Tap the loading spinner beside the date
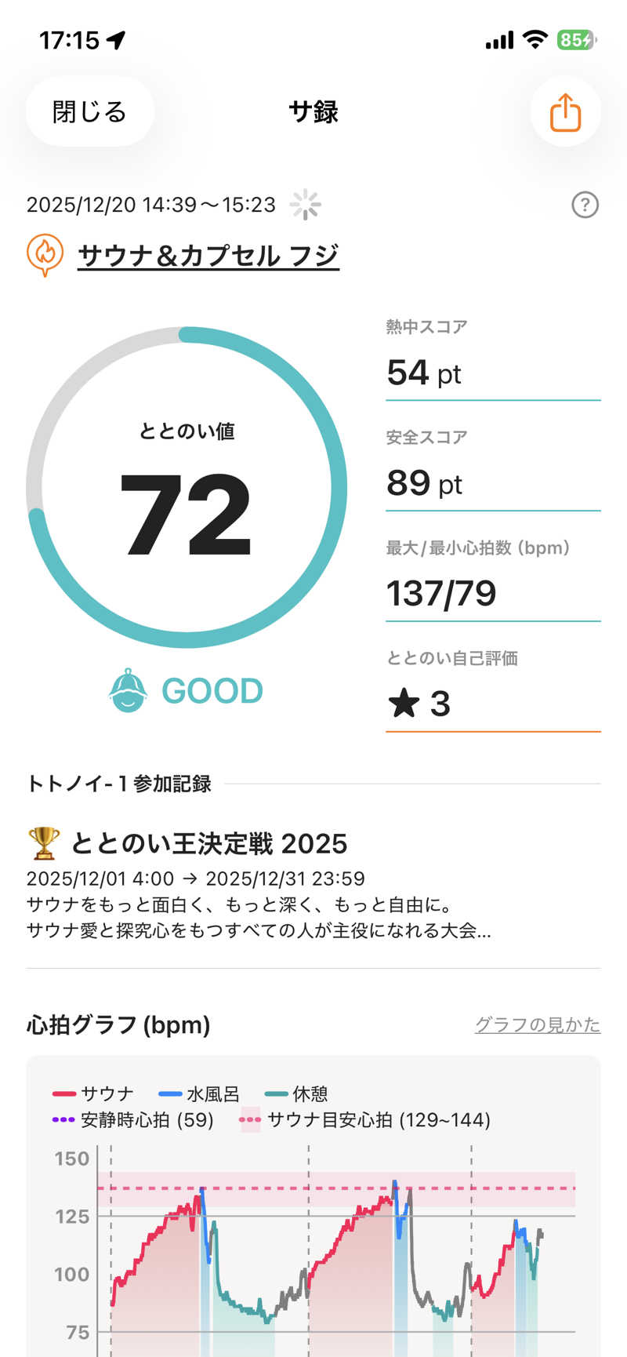Image resolution: width=627 pixels, height=1357 pixels. coord(305,205)
